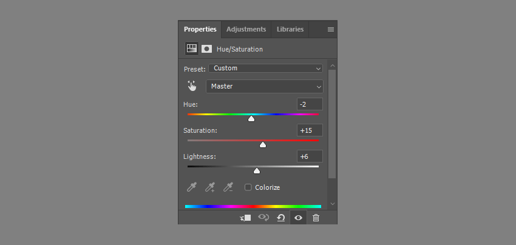
Task: Open the Preset dropdown
Action: coord(265,69)
